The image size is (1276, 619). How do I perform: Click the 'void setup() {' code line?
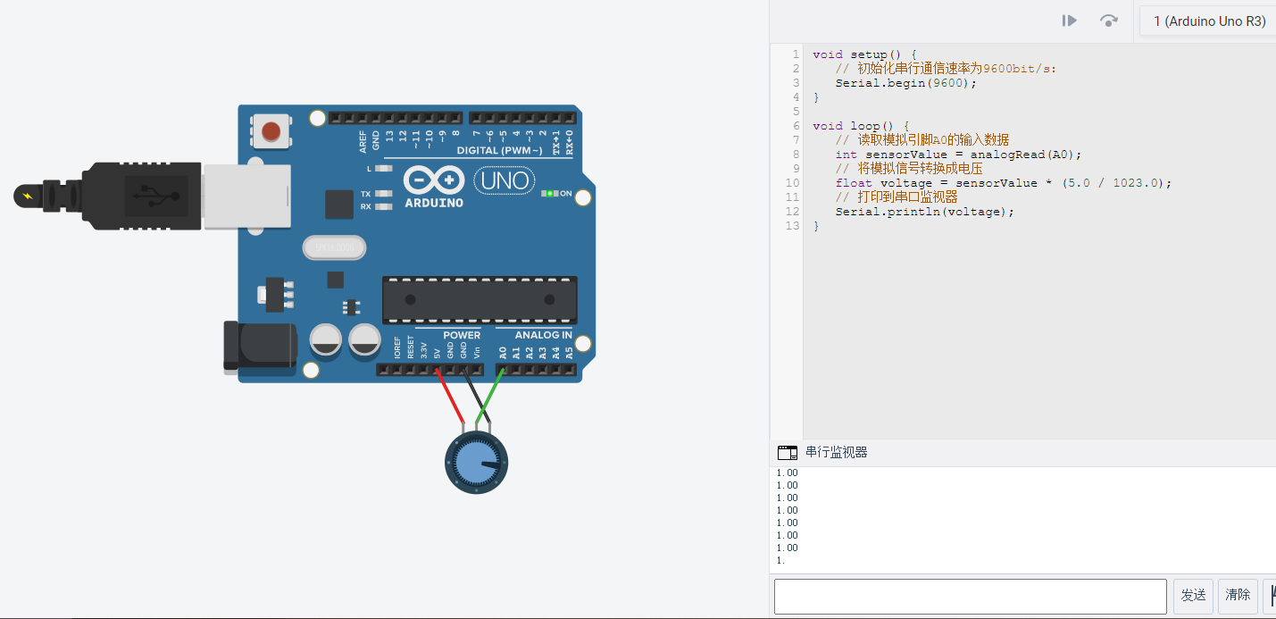pos(864,54)
